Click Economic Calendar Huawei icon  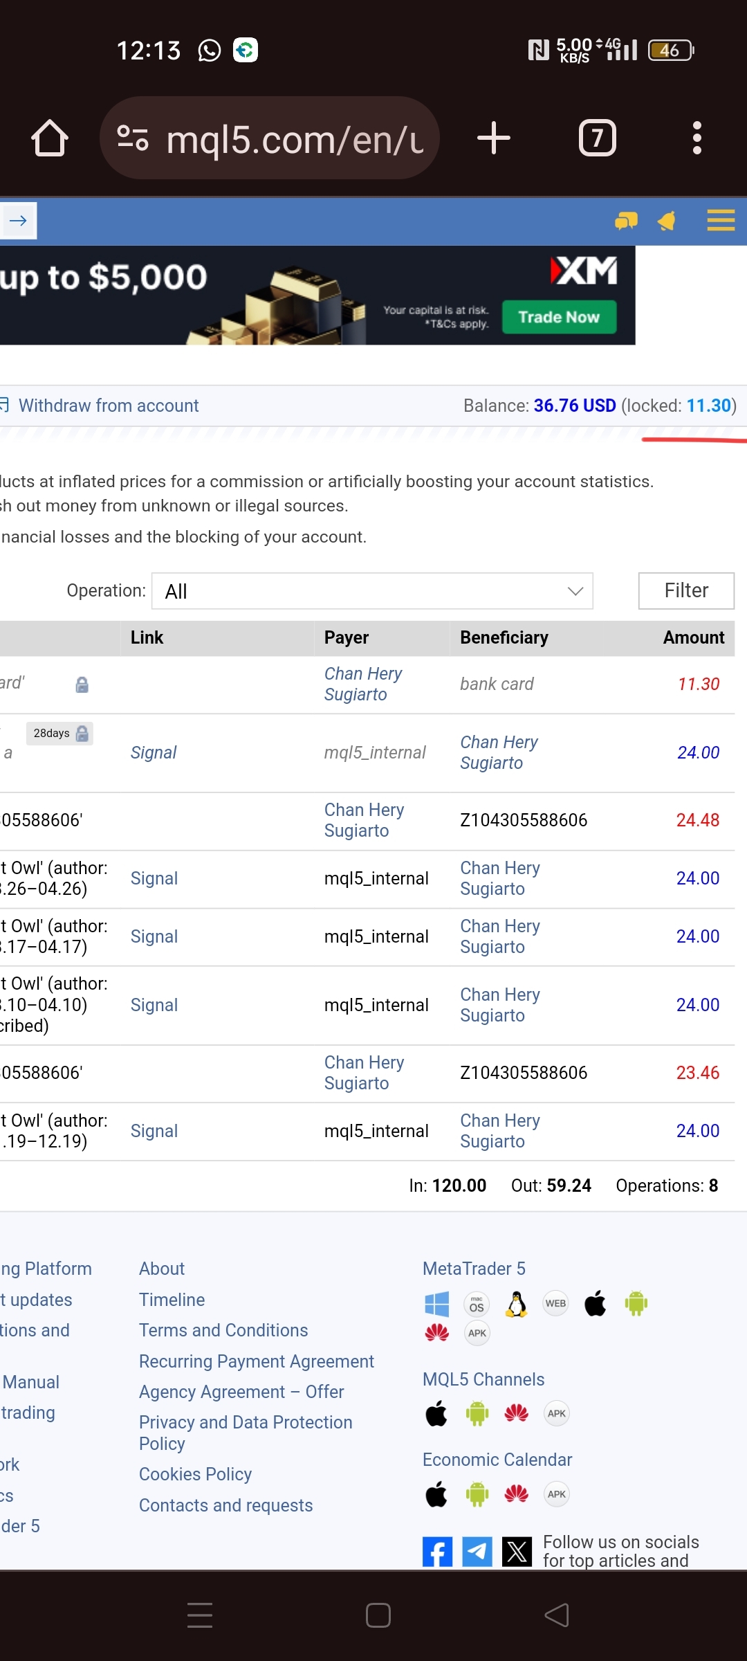click(517, 1495)
